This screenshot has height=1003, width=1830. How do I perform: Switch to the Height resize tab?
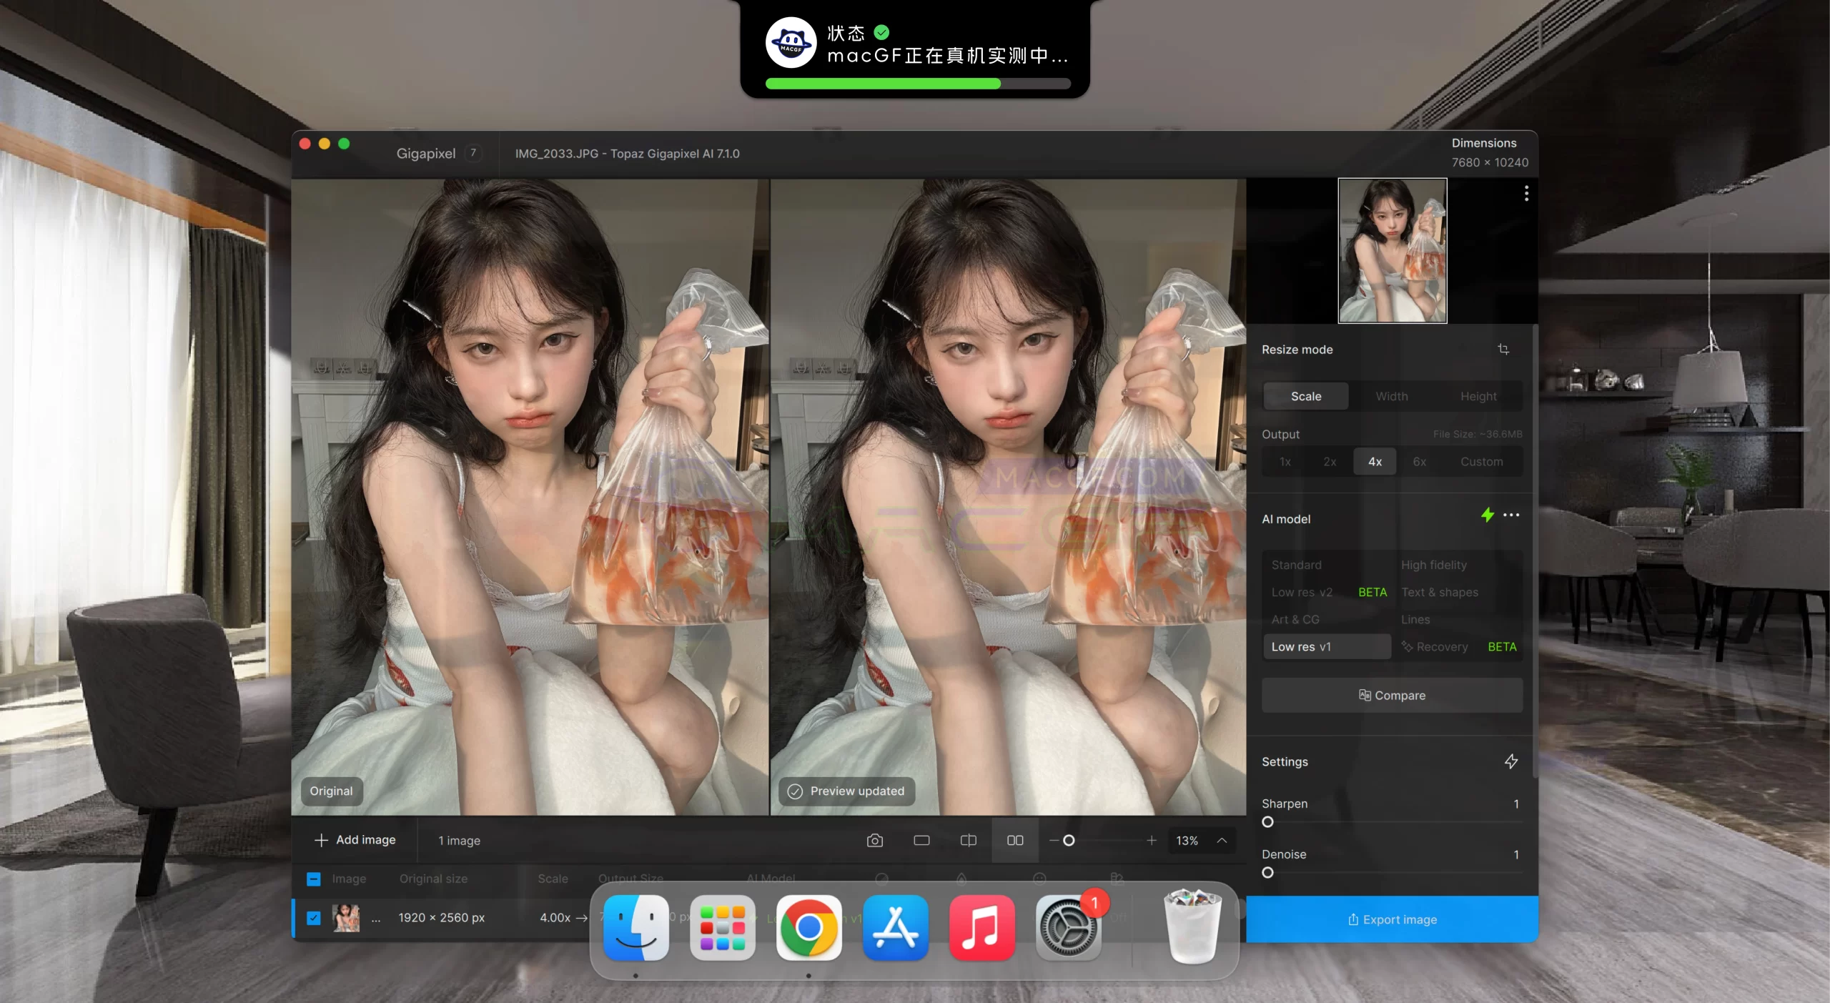[x=1478, y=395]
